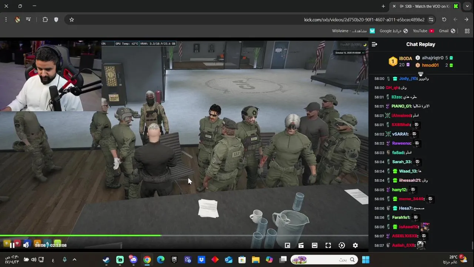The width and height of the screenshot is (474, 267).
Task: Select chat user fa8ad
Action: point(398,152)
